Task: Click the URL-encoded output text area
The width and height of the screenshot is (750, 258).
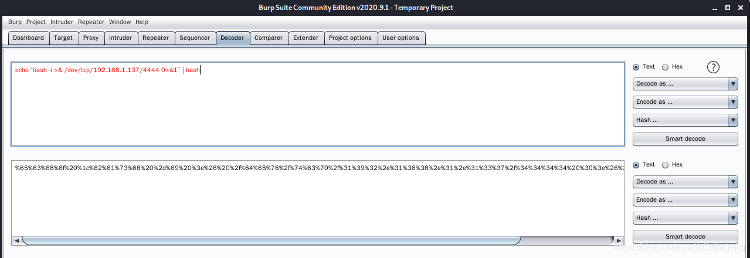Action: pyautogui.click(x=317, y=198)
